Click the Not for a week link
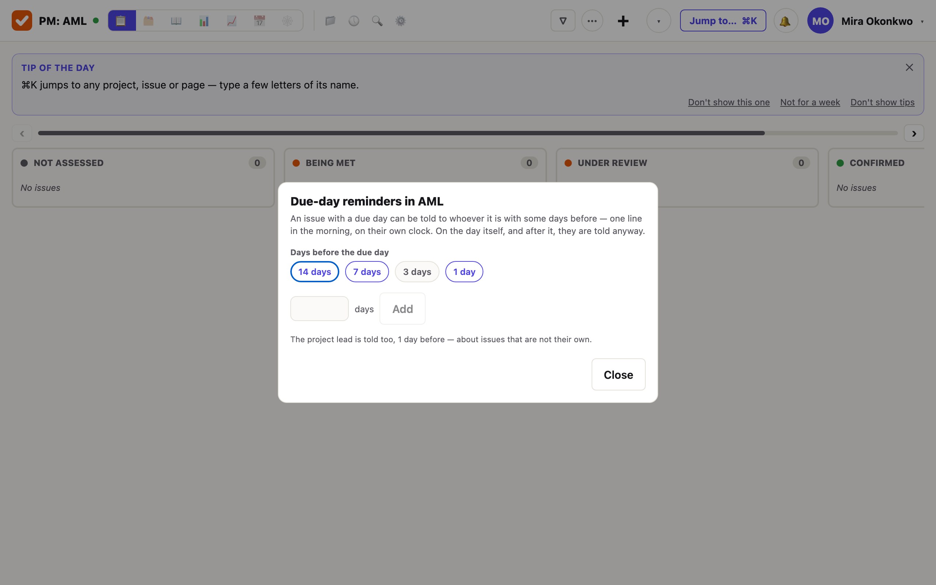 coord(810,102)
